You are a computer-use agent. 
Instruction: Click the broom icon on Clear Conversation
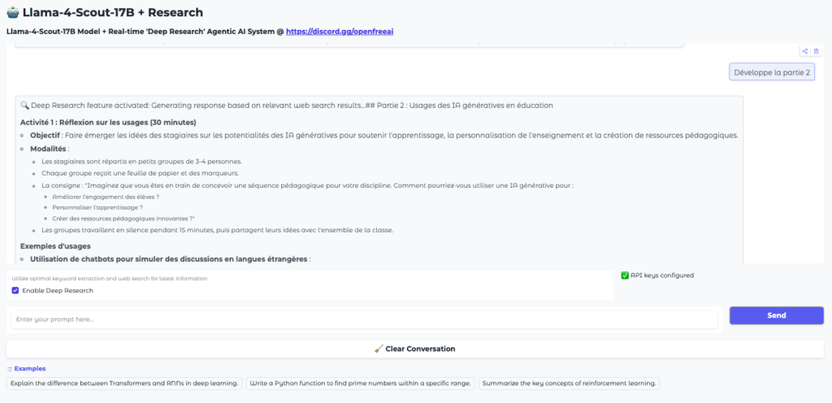(379, 349)
